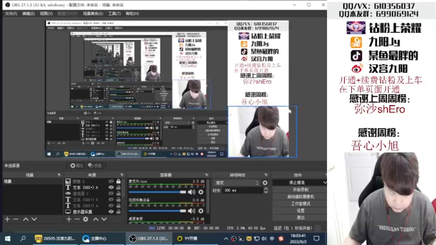Screen dimensions: 436x245
Task: Add a new scene with plus button
Action: point(7,219)
